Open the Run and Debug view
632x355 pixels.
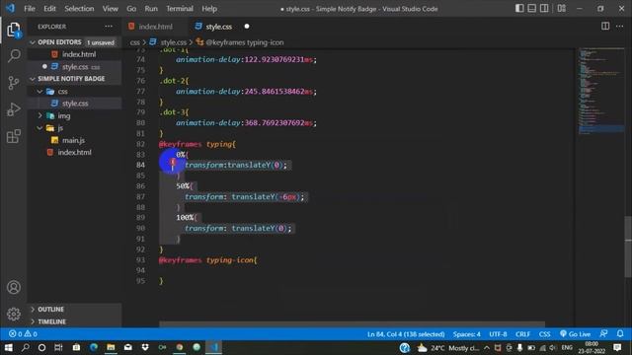14,109
